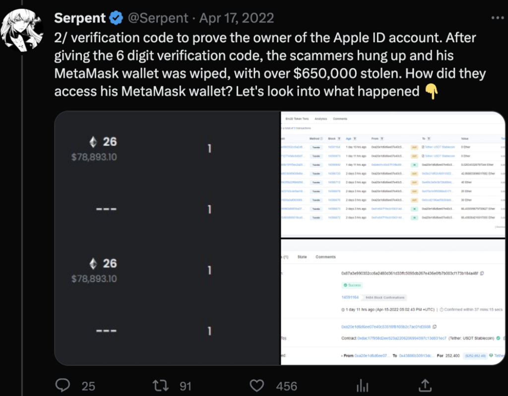The width and height of the screenshot is (508, 396).
Task: Open the Block column filter
Action: (339, 138)
